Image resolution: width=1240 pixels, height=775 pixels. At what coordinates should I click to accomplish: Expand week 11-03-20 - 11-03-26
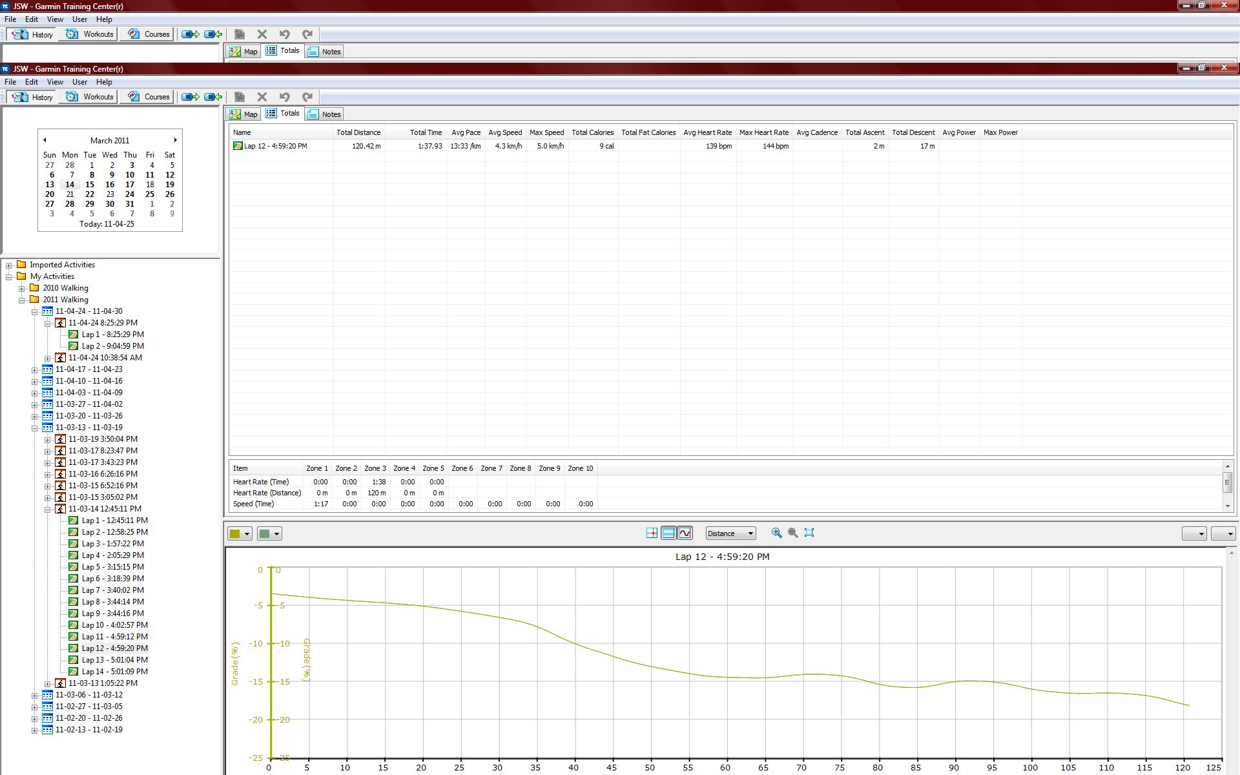(35, 417)
